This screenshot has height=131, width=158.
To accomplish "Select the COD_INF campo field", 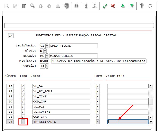I will (x=61, y=102).
